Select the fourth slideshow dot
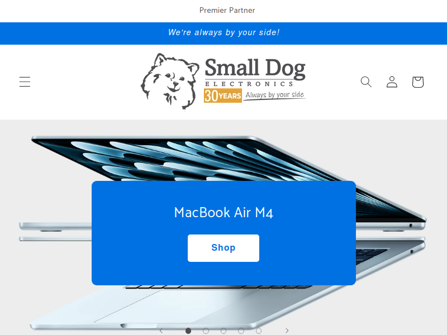Image resolution: width=447 pixels, height=335 pixels. tap(241, 331)
